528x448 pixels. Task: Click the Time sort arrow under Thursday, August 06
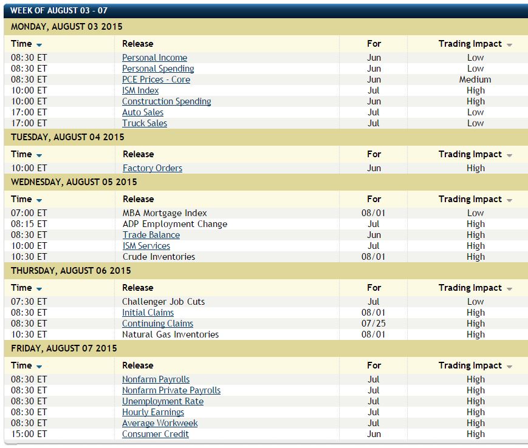click(x=39, y=289)
